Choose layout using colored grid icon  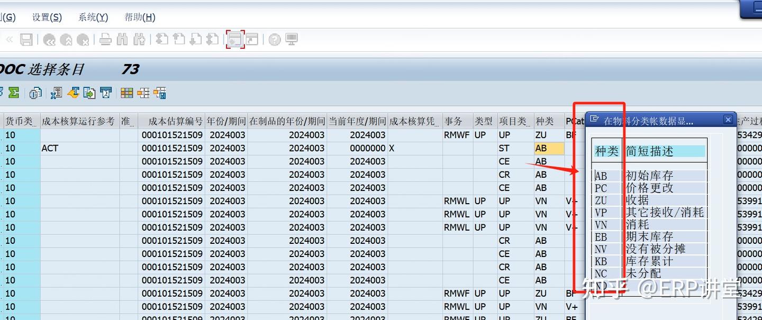126,93
